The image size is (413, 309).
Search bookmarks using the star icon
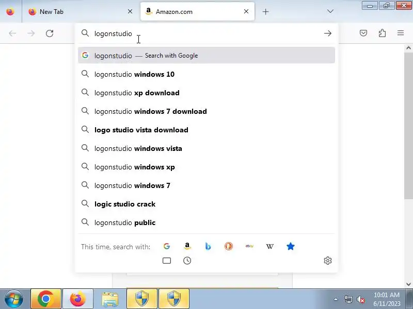pyautogui.click(x=291, y=247)
